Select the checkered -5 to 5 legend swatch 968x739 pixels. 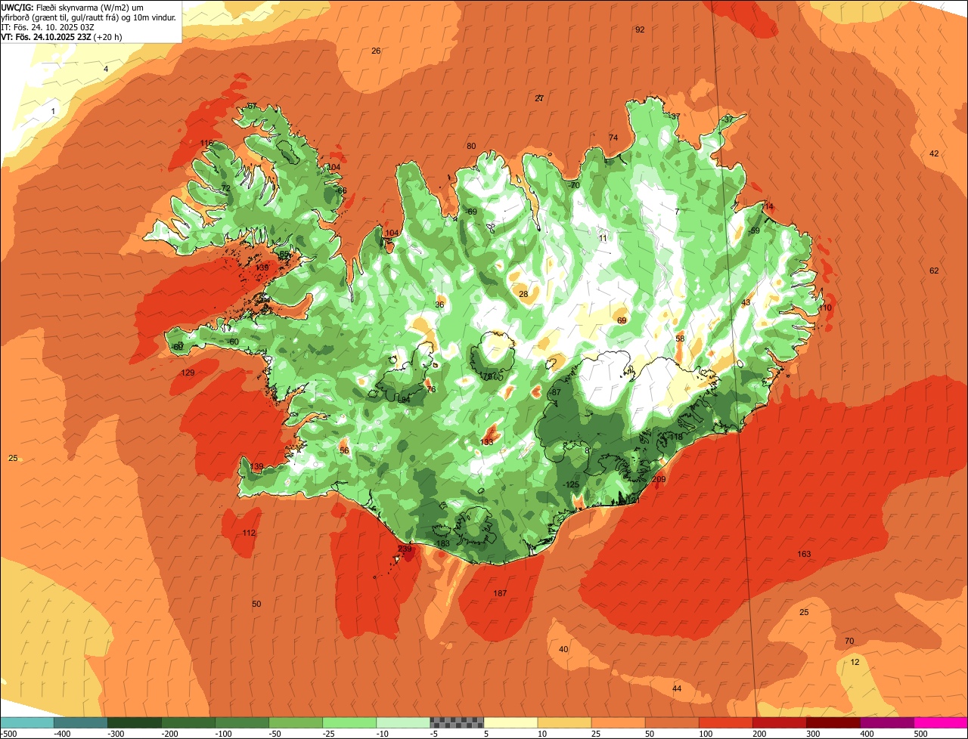(457, 722)
